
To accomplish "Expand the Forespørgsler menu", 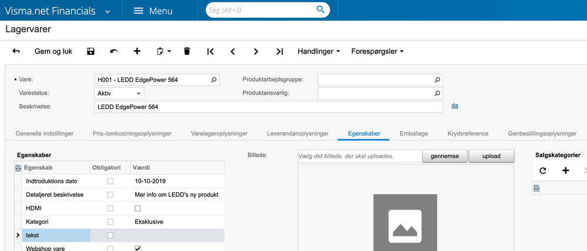I will tap(377, 51).
